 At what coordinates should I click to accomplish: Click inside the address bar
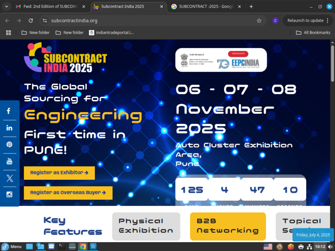click(x=126, y=20)
